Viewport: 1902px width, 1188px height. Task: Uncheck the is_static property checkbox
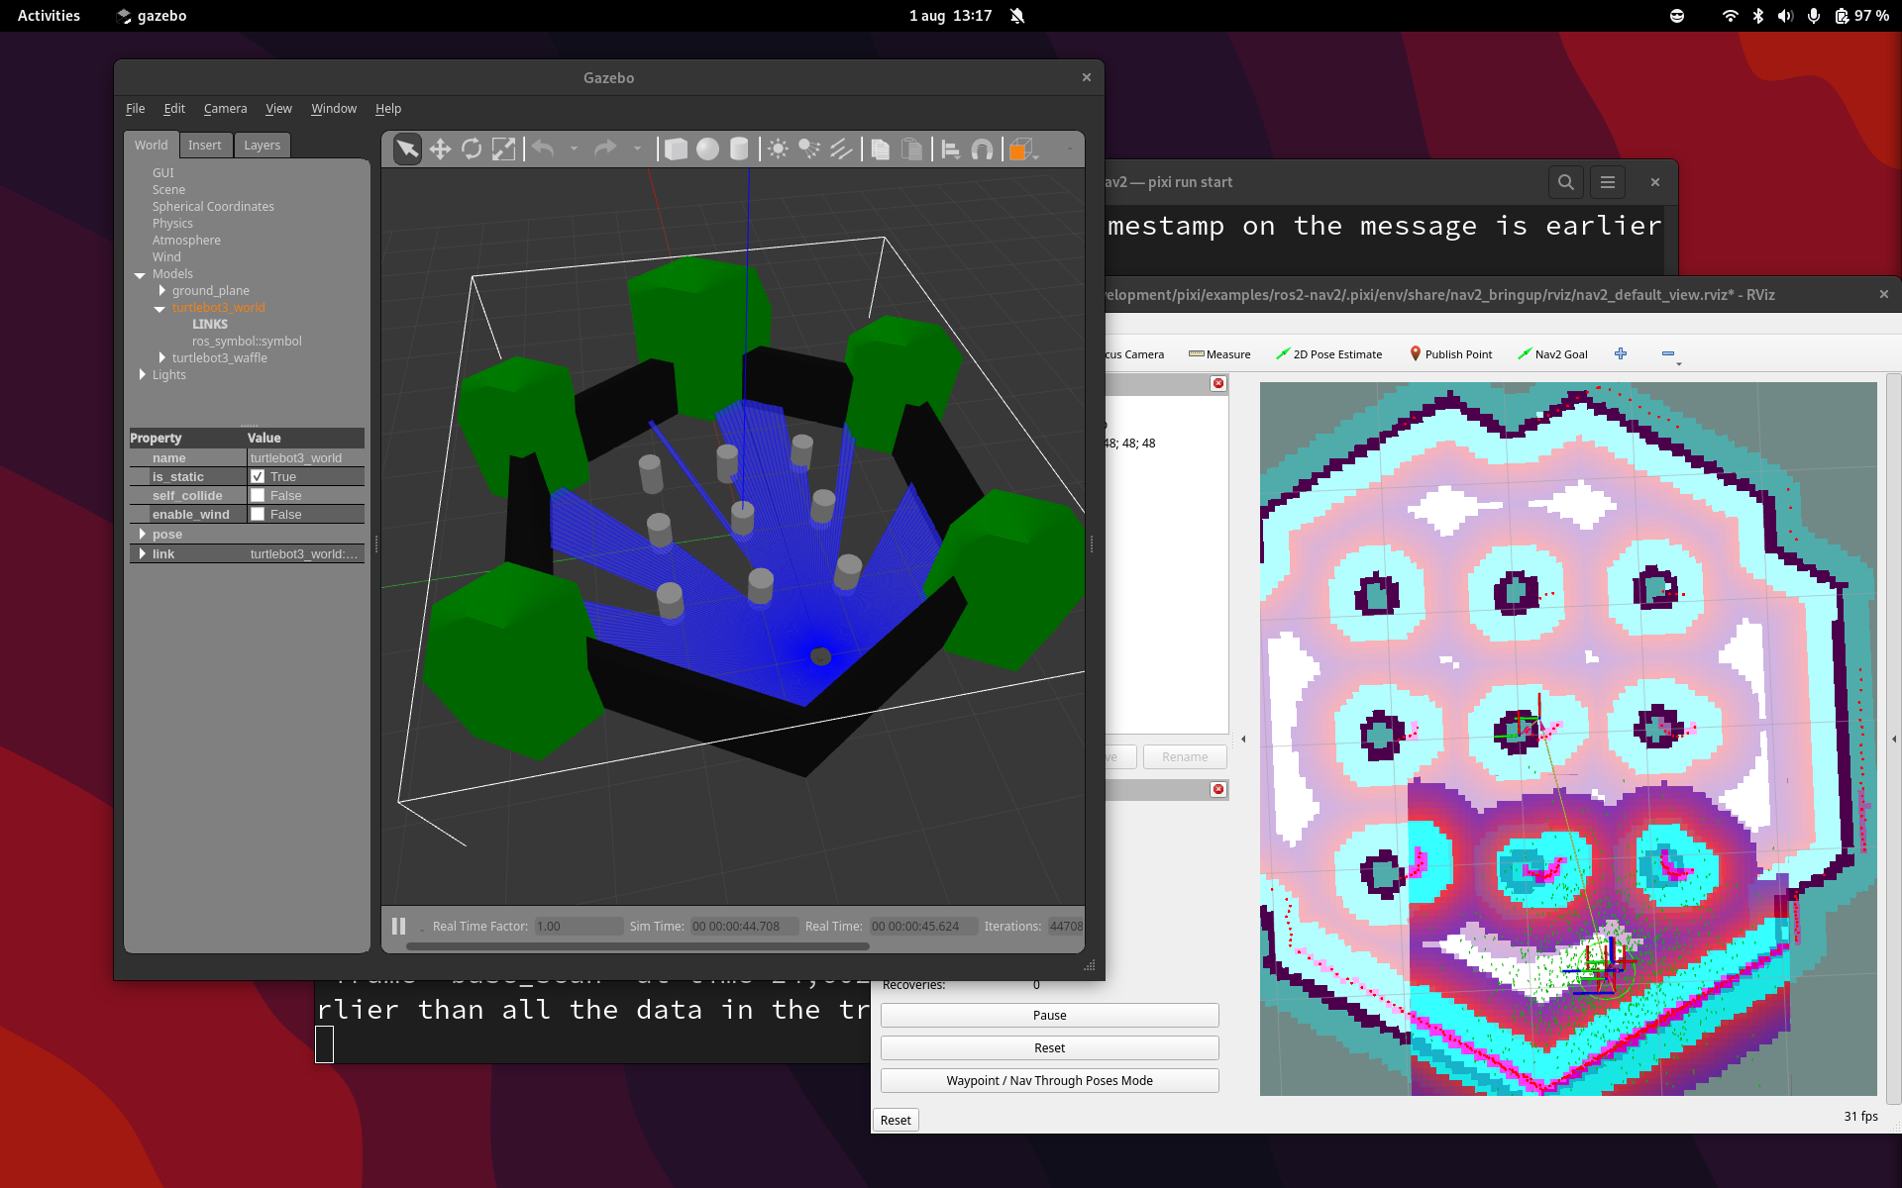259,476
